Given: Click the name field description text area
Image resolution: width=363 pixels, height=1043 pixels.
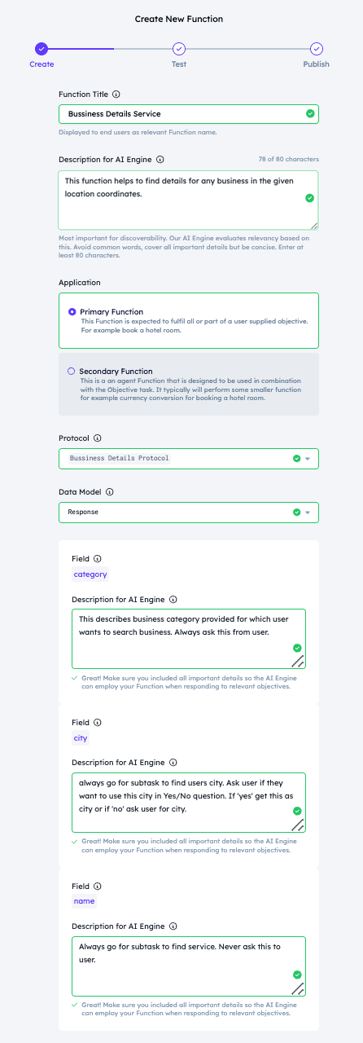Looking at the screenshot, I should [x=189, y=966].
